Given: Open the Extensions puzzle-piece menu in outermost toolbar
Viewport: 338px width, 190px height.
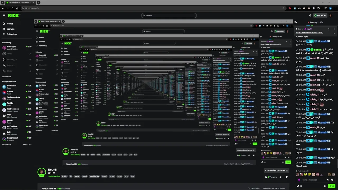Looking at the screenshot, I should point(319,8).
